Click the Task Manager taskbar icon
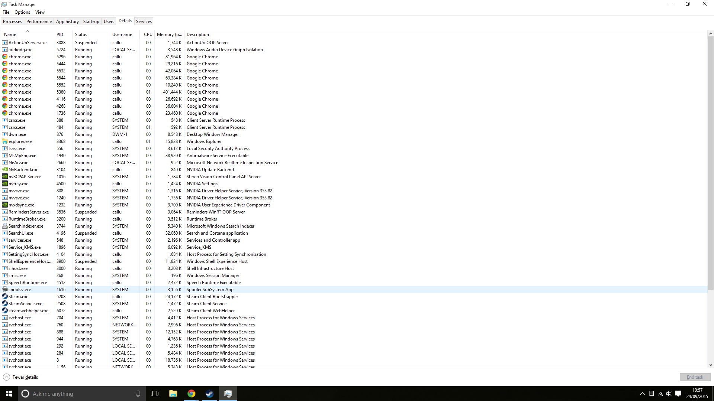 228,394
